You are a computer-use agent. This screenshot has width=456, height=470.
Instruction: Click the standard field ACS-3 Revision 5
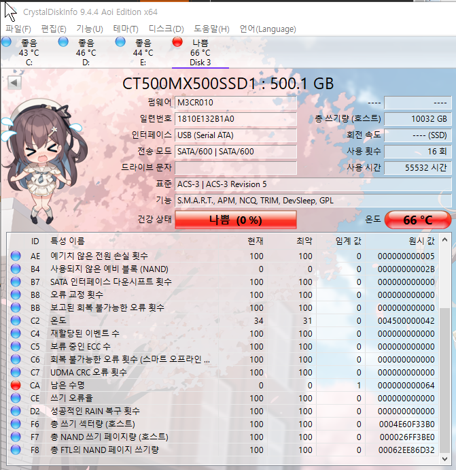pyautogui.click(x=313, y=184)
